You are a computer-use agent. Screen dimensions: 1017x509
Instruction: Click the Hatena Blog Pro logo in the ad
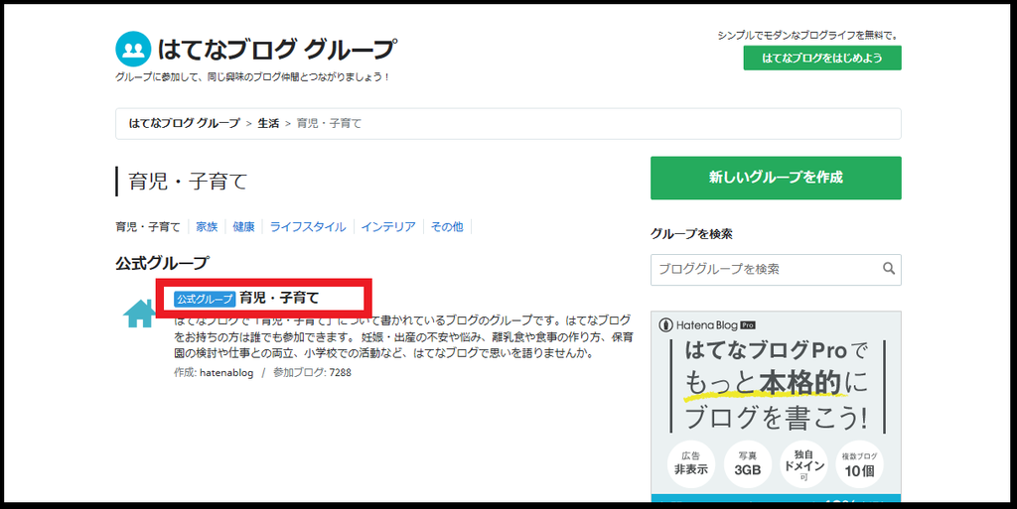click(707, 325)
